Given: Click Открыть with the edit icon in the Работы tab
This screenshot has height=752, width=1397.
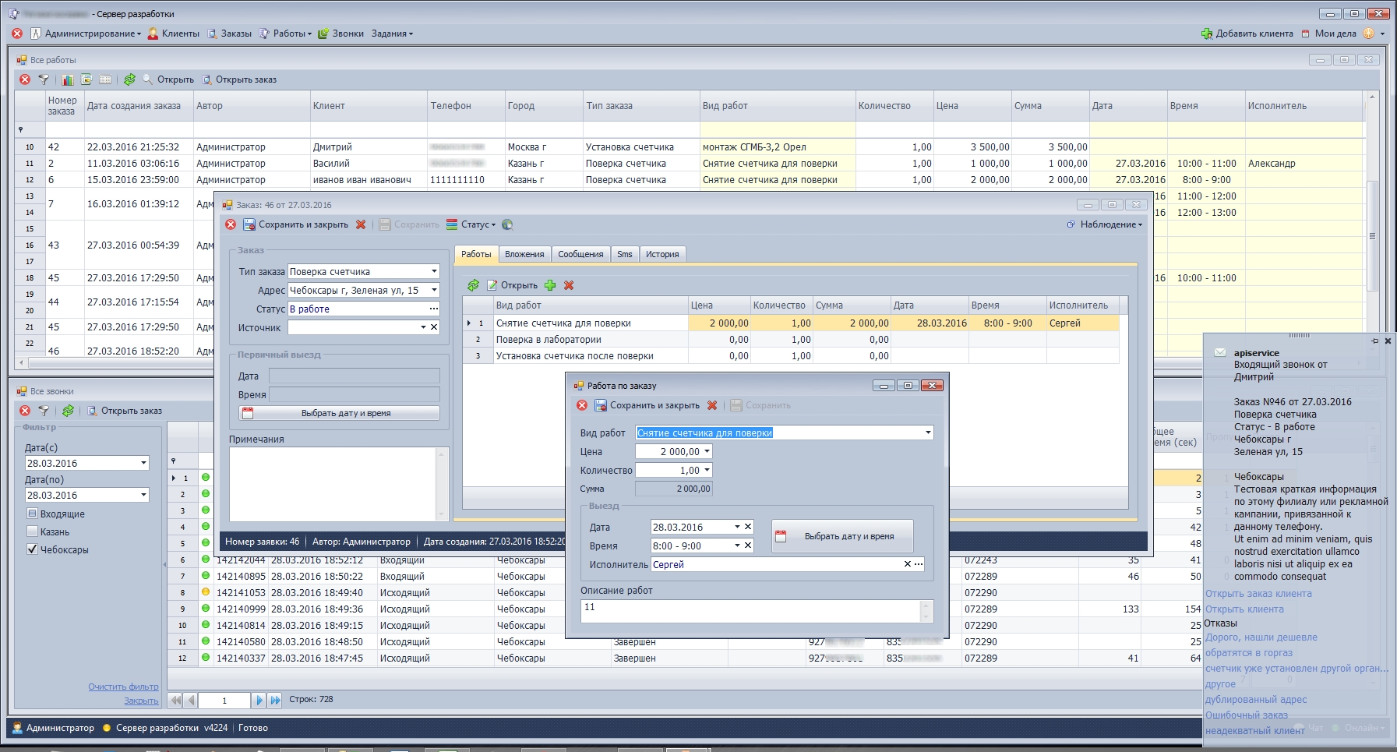Looking at the screenshot, I should [x=512, y=285].
